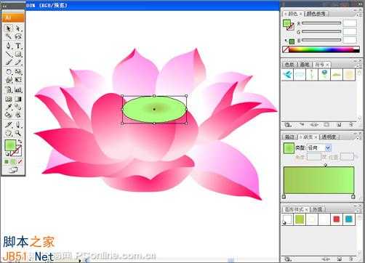Viewport: 365px width, 263px height.
Task: Click None box on color spectrum
Action: pyautogui.click(x=286, y=49)
